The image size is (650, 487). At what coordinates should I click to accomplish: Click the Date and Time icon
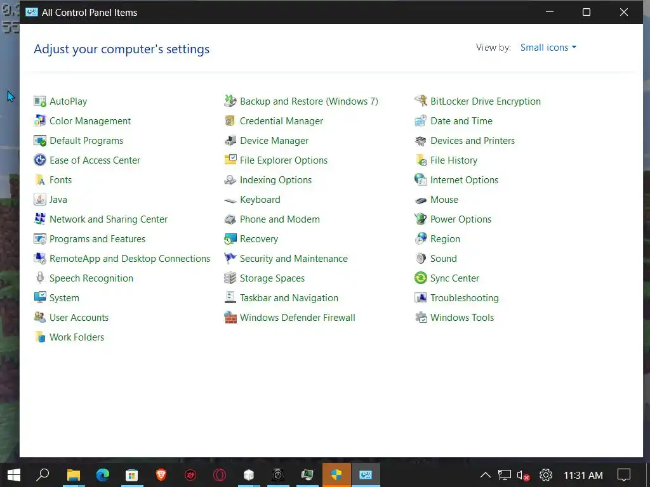click(x=421, y=121)
